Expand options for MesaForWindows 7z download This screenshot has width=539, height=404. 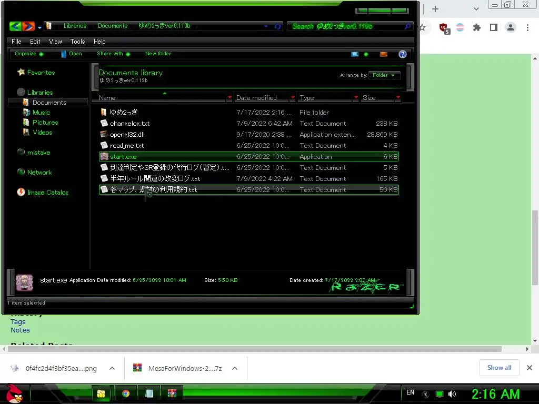point(235,368)
